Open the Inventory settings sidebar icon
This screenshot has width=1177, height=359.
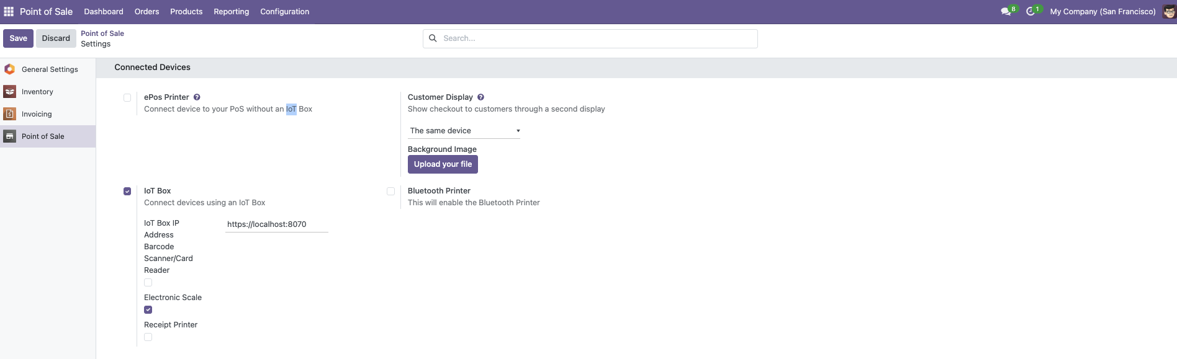click(10, 92)
